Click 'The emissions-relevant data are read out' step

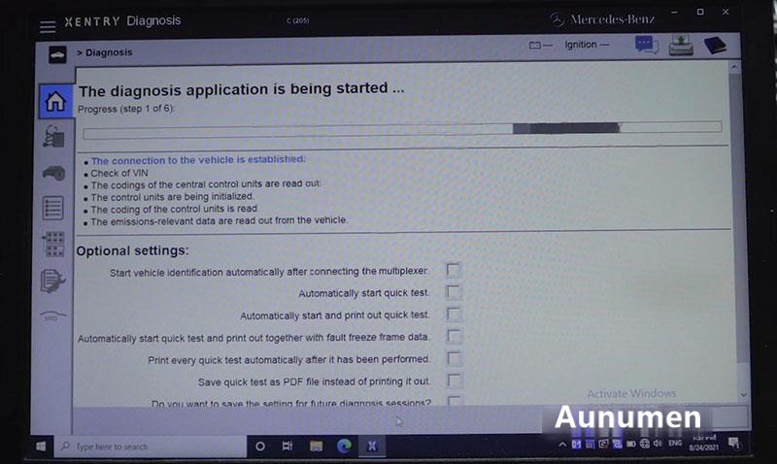pyautogui.click(x=220, y=221)
